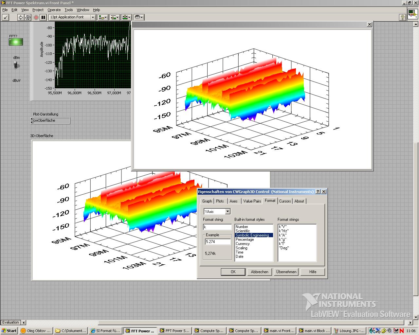419x335 pixels.
Task: Open the Tools menu
Action: pos(68,10)
